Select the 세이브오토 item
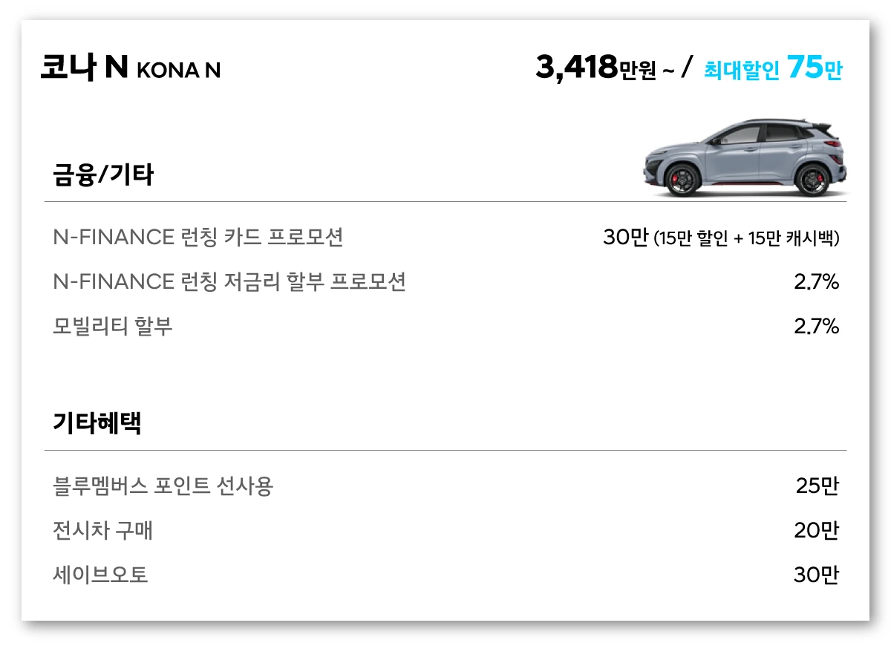This screenshot has height=663, width=891. click(x=101, y=575)
